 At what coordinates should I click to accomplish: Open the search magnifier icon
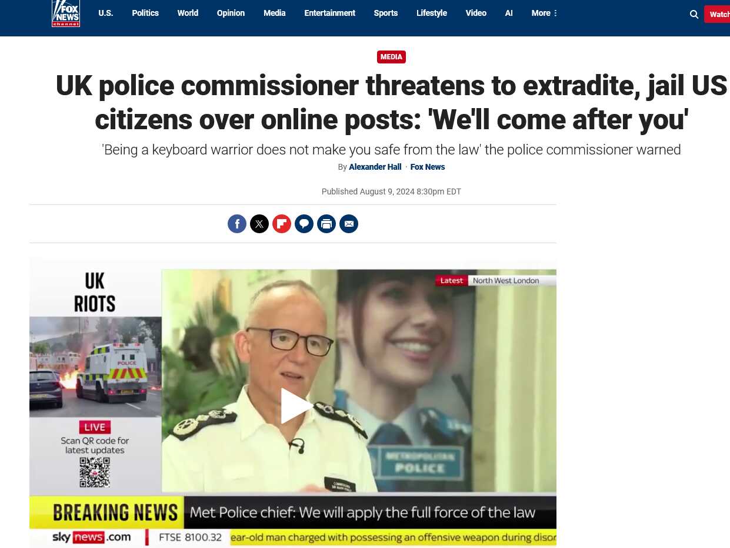coord(694,14)
